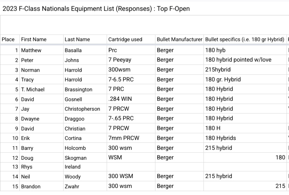
Task: Click the Bullet Manufacturer column header
Action: pyautogui.click(x=179, y=39)
